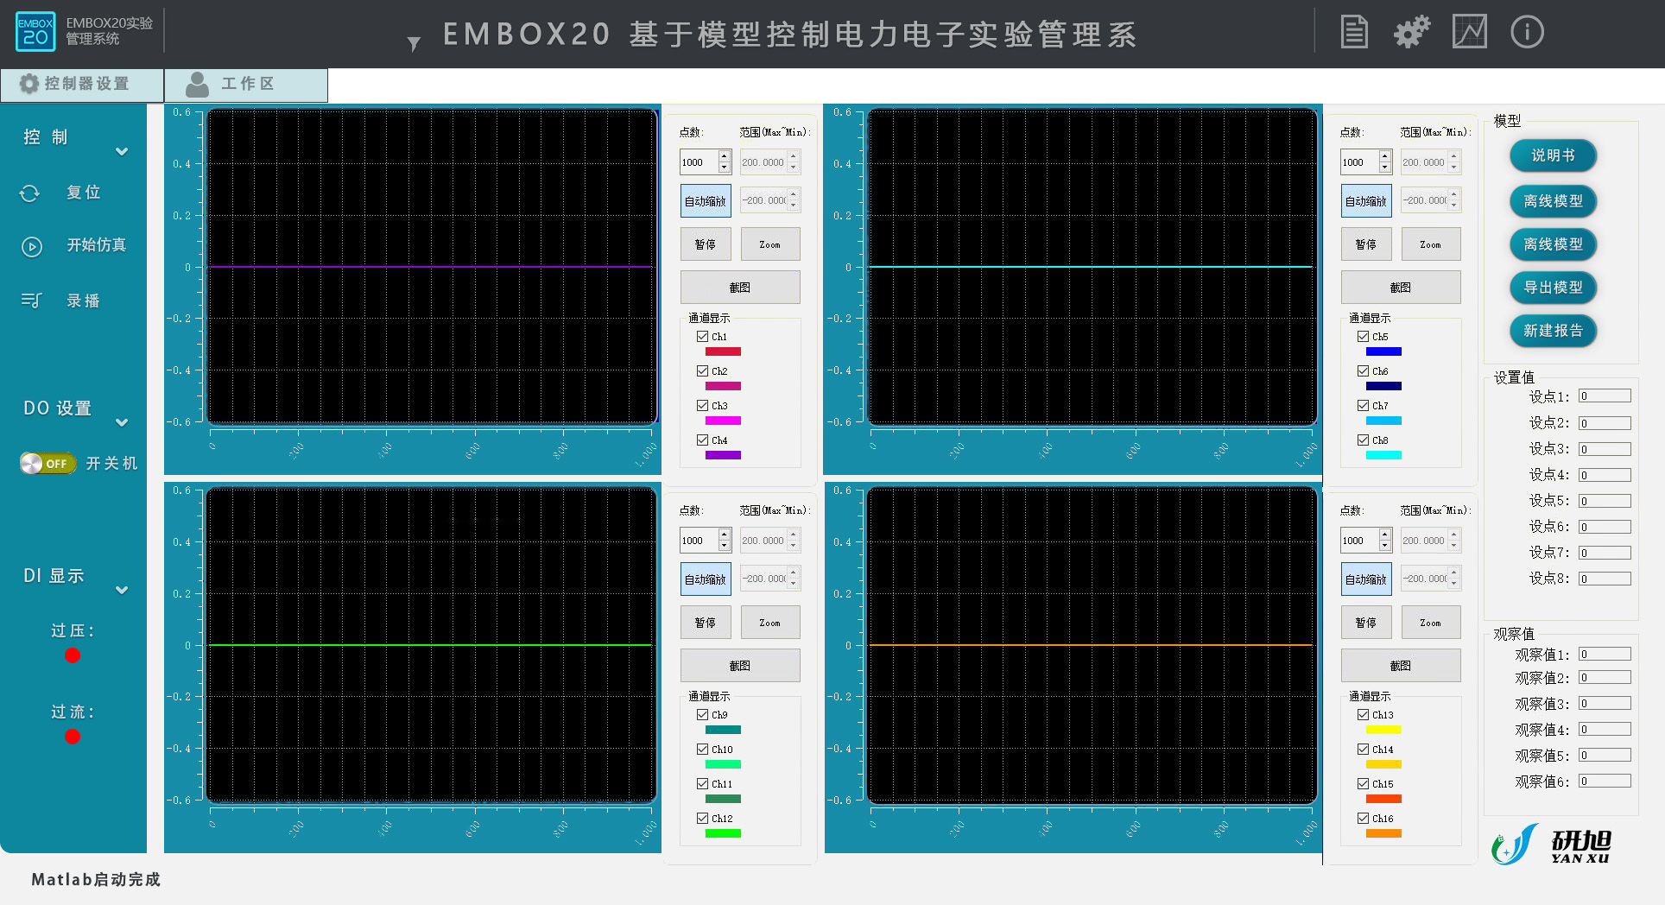The image size is (1665, 905).
Task: Collapse the 控制 section chevron
Action: pyautogui.click(x=122, y=152)
